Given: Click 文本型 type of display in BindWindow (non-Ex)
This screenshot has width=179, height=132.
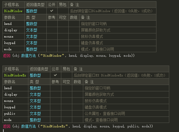Looking at the screenshot, I should pos(32,30).
